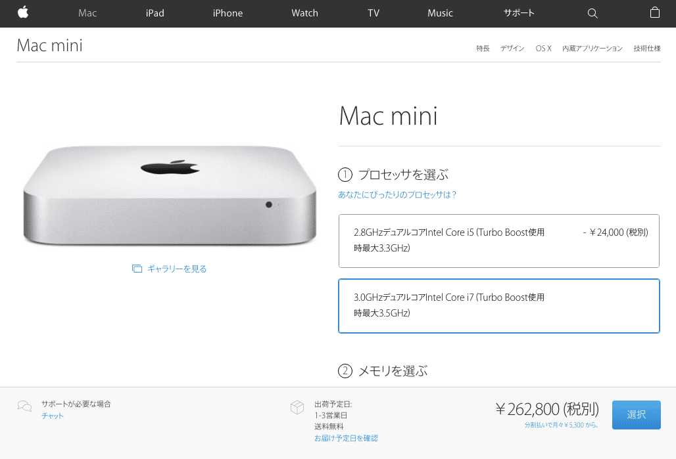676x459 pixels.
Task: Open サポート in the top navigation
Action: [x=519, y=13]
